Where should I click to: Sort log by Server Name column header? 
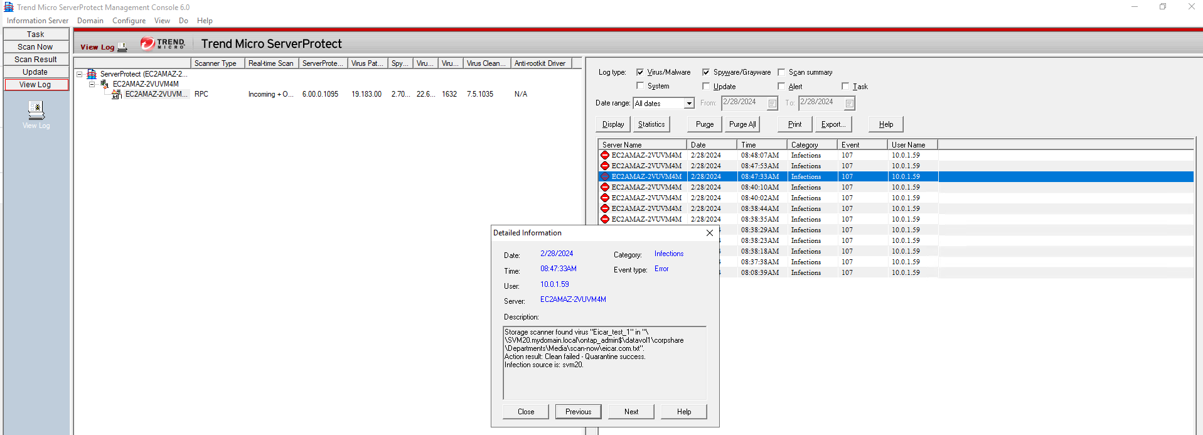(643, 145)
